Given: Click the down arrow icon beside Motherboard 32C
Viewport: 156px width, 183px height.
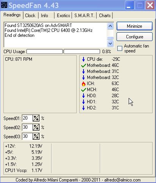Looking at the screenshot, I should pos(84,77).
